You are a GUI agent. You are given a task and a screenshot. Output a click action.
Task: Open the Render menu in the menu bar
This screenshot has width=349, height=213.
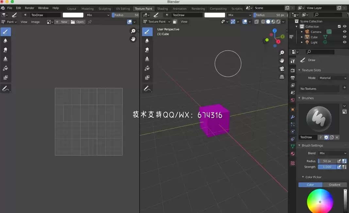(x=29, y=8)
